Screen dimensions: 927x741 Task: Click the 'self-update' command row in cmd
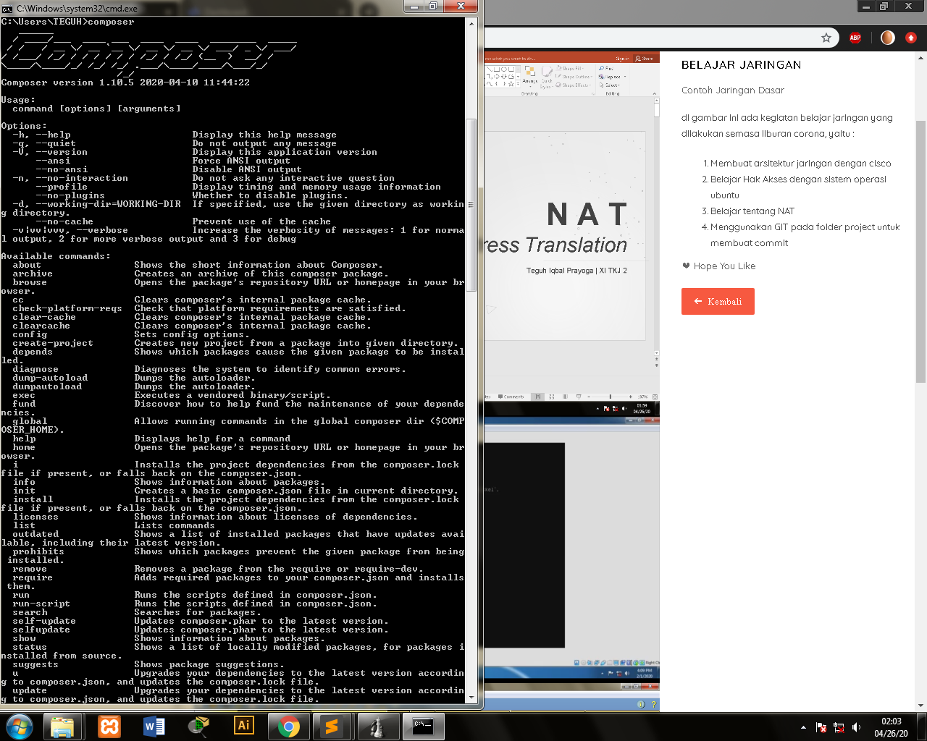(201, 621)
